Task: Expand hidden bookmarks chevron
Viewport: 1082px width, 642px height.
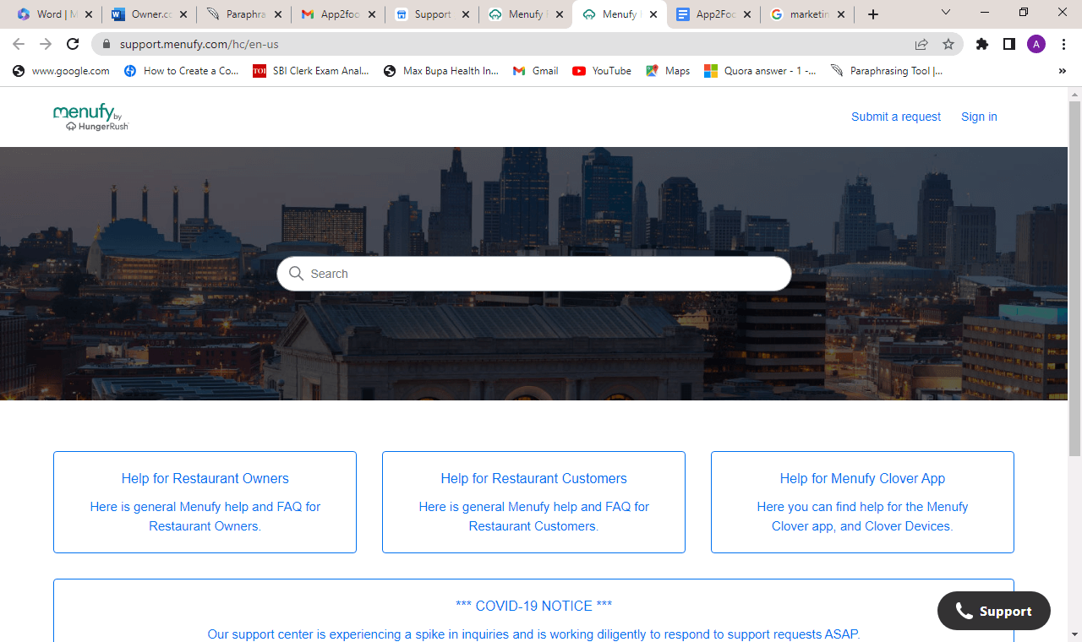Action: pyautogui.click(x=1063, y=71)
